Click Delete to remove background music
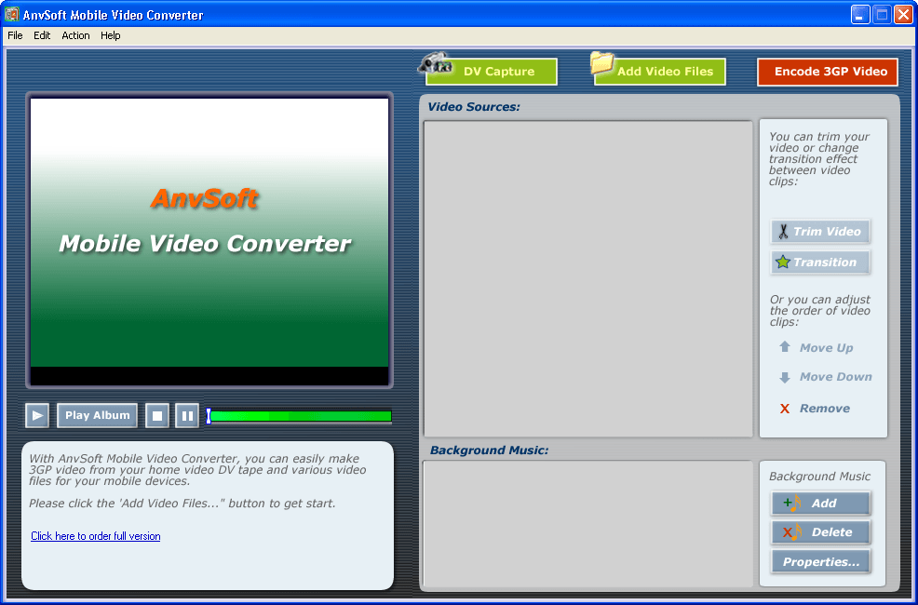Screen dimensions: 918x605 tap(820, 532)
